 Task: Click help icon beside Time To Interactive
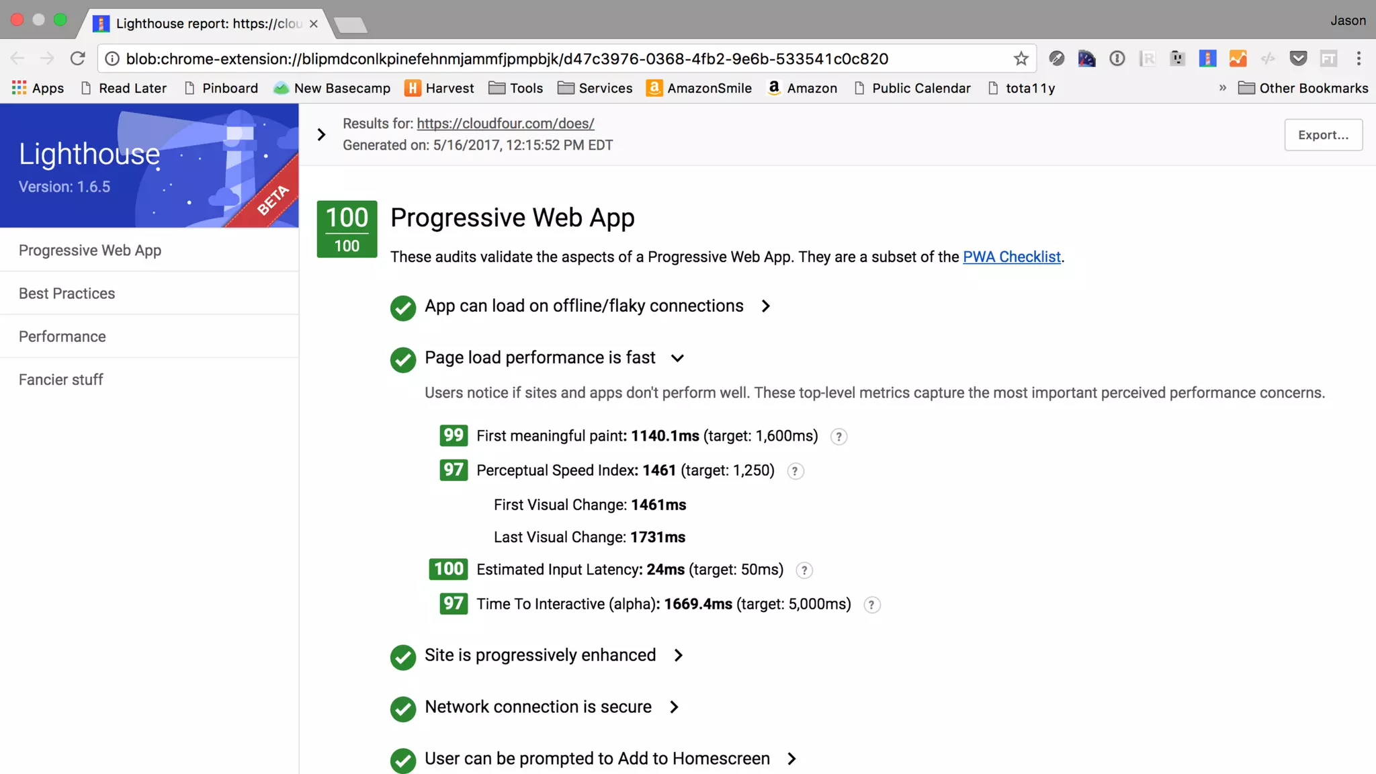click(x=871, y=605)
